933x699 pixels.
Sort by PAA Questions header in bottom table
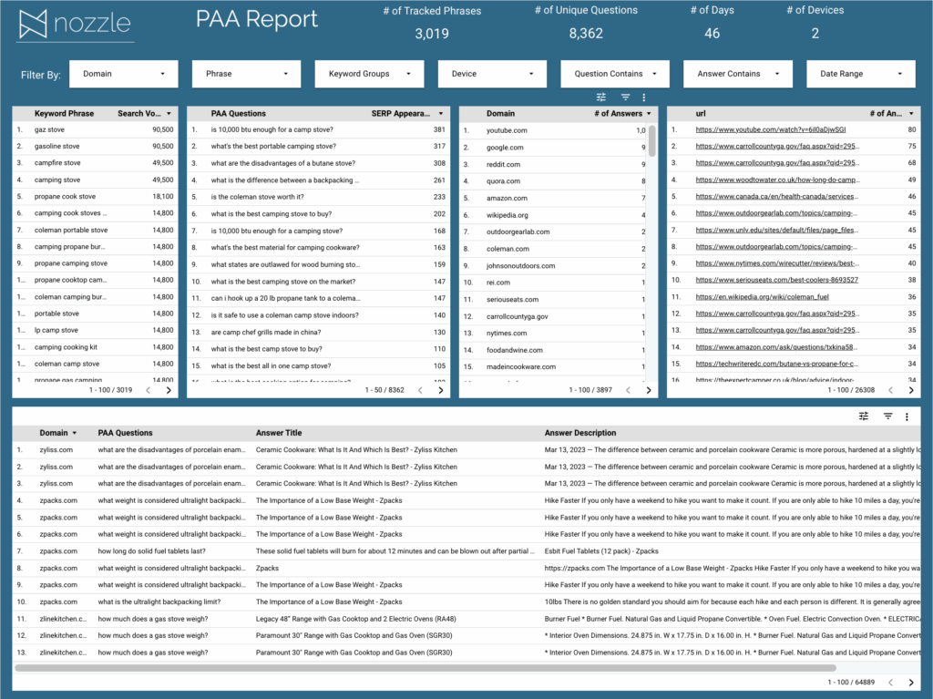tap(125, 433)
